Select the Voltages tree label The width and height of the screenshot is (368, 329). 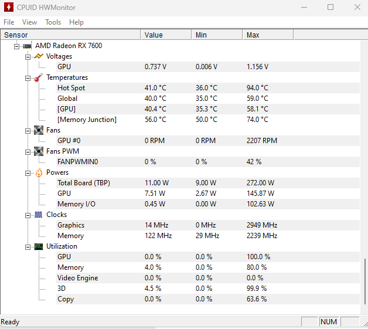[59, 56]
